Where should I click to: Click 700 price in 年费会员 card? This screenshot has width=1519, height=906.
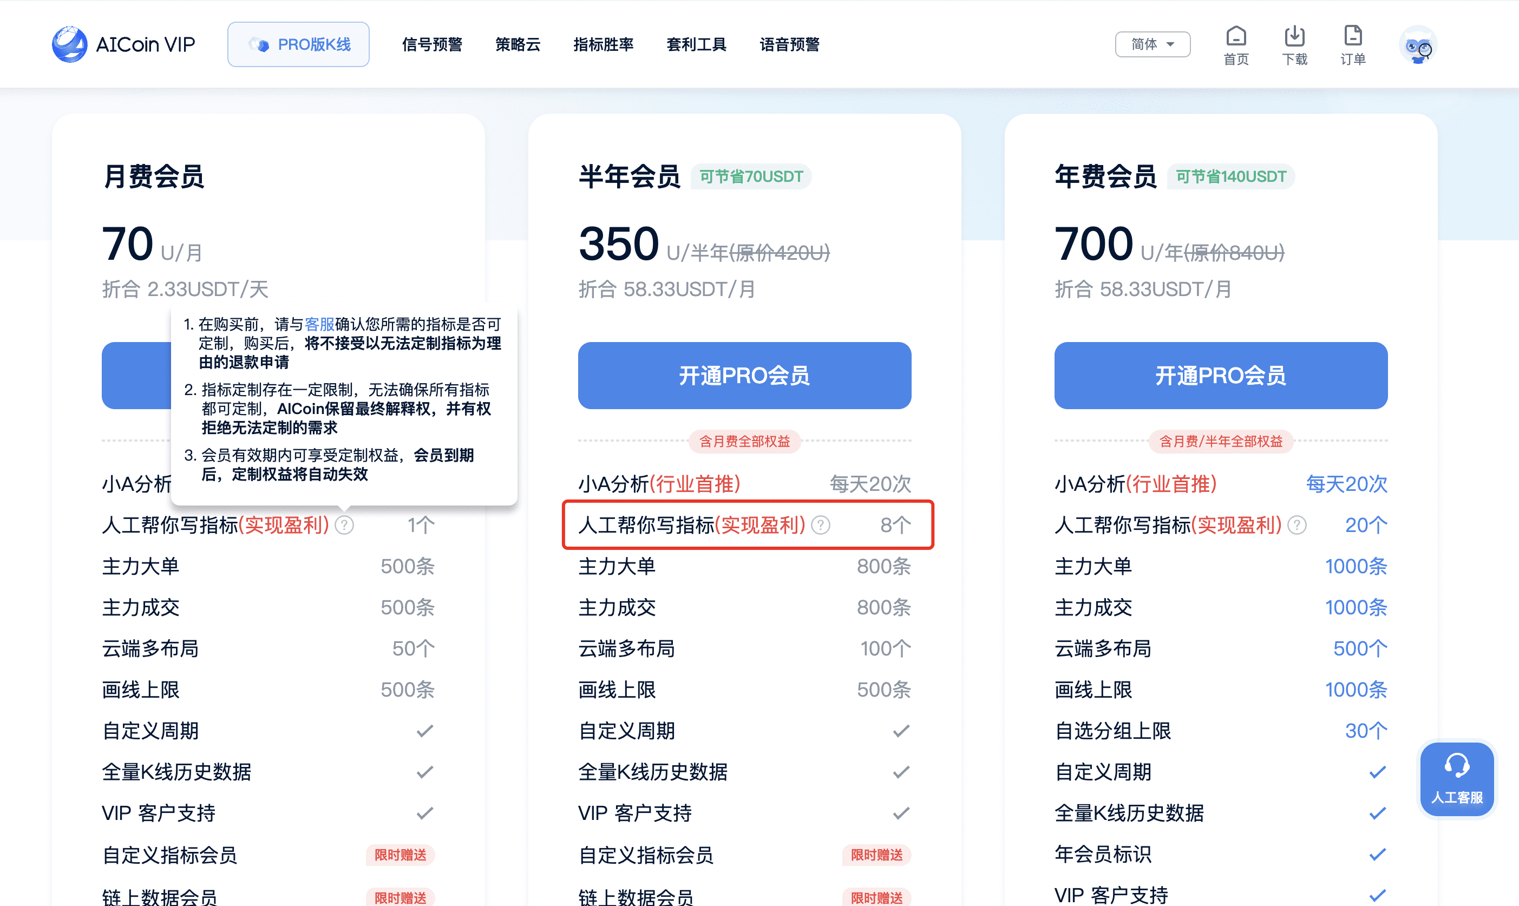pos(1094,244)
